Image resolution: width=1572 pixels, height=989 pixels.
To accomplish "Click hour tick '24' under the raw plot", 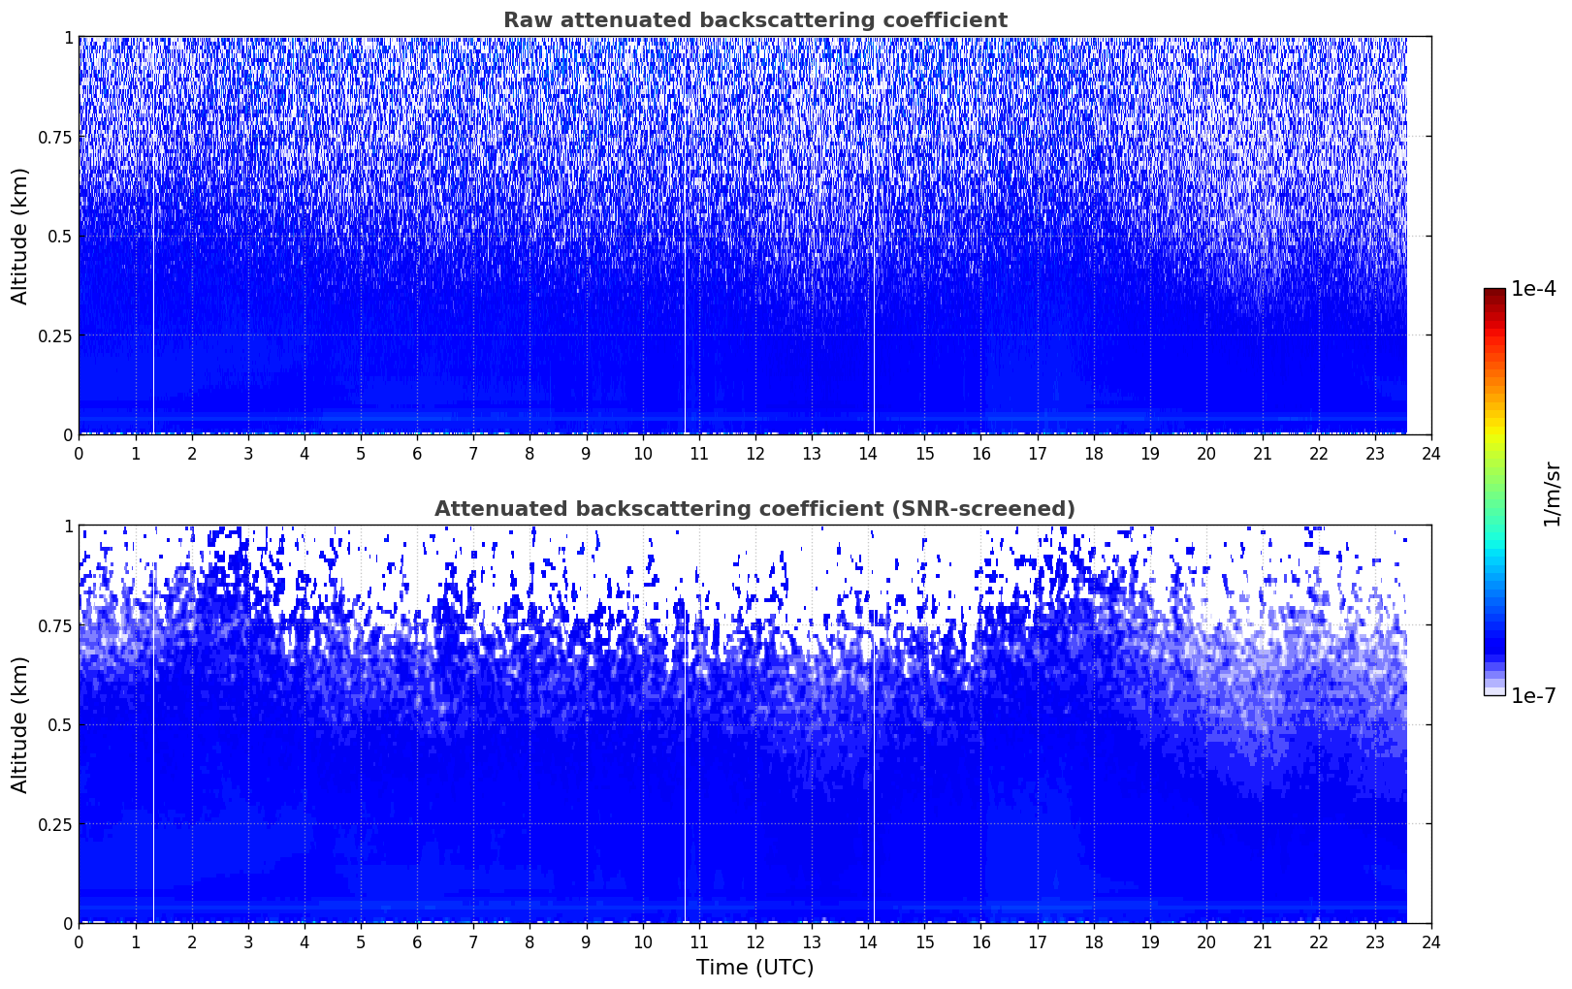I will pyautogui.click(x=1431, y=453).
